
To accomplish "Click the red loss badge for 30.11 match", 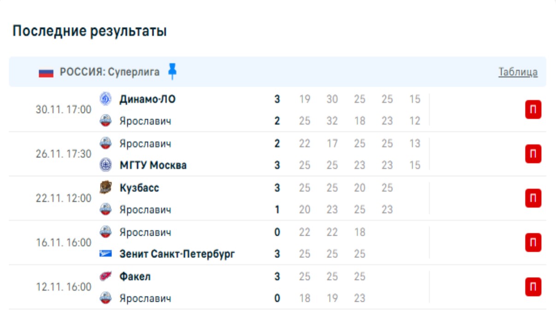I will [533, 110].
